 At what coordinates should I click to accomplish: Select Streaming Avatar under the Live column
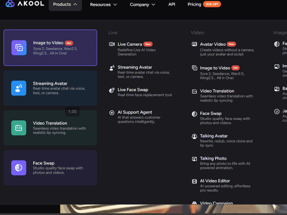click(135, 67)
